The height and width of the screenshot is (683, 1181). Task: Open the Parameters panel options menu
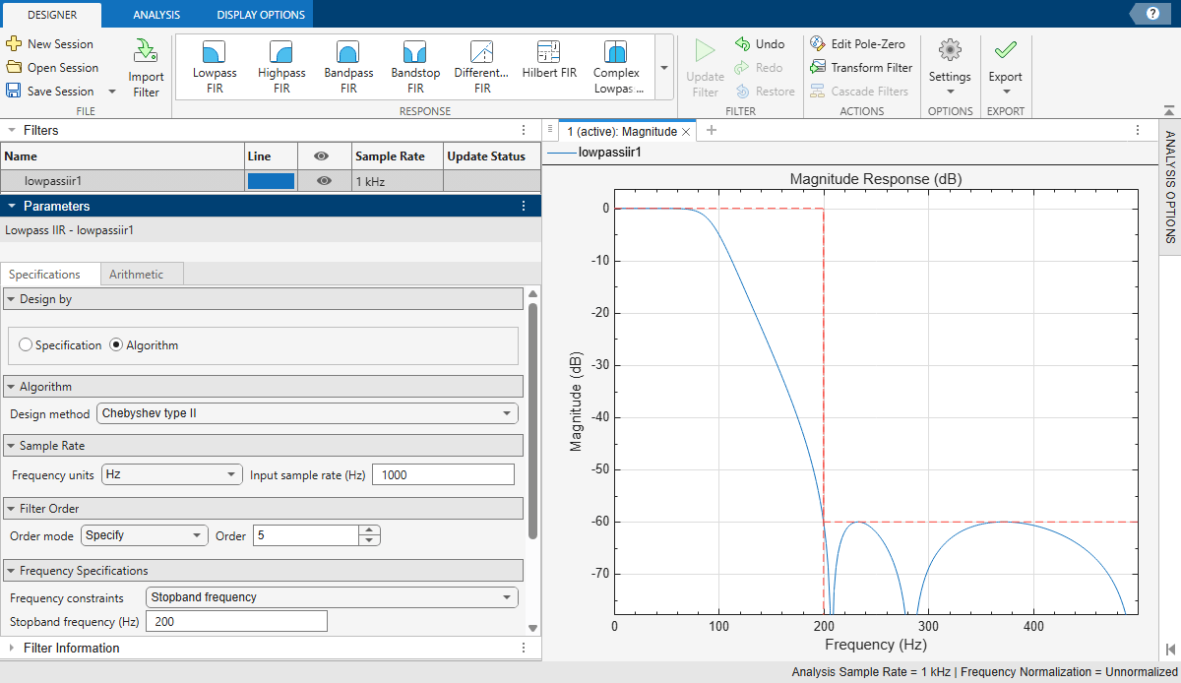[525, 206]
